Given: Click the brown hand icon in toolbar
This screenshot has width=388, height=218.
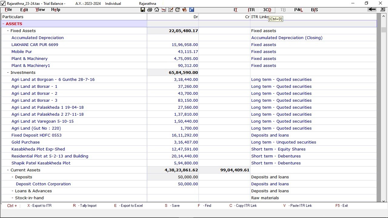Looking at the screenshot, I should coord(185,10).
